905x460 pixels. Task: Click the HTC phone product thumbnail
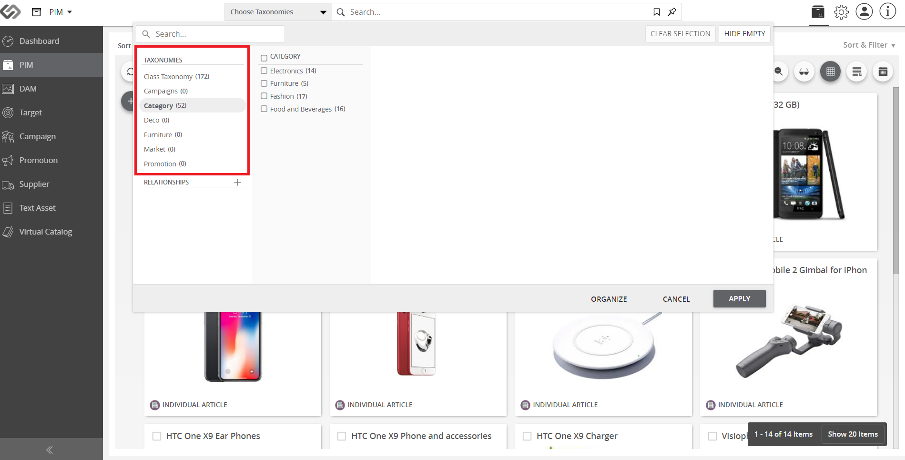[809, 174]
